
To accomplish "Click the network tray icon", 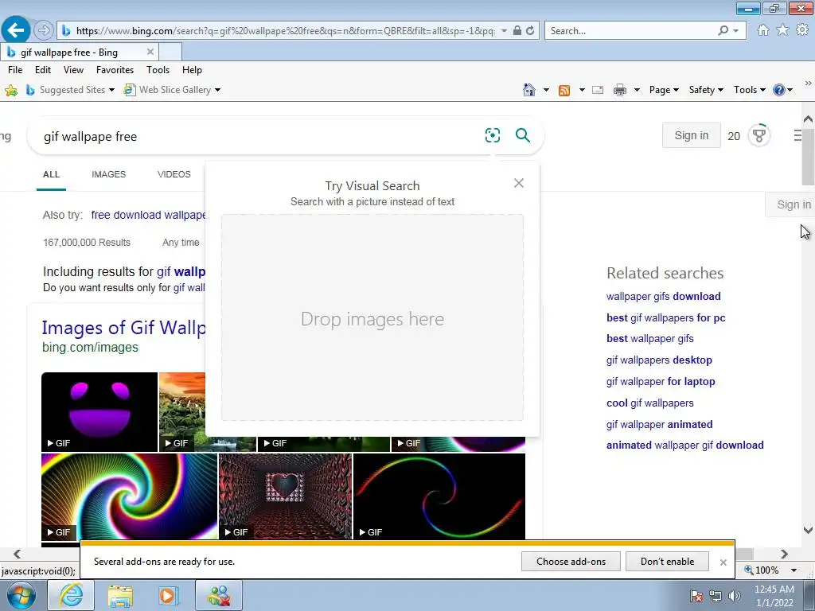I will click(716, 596).
